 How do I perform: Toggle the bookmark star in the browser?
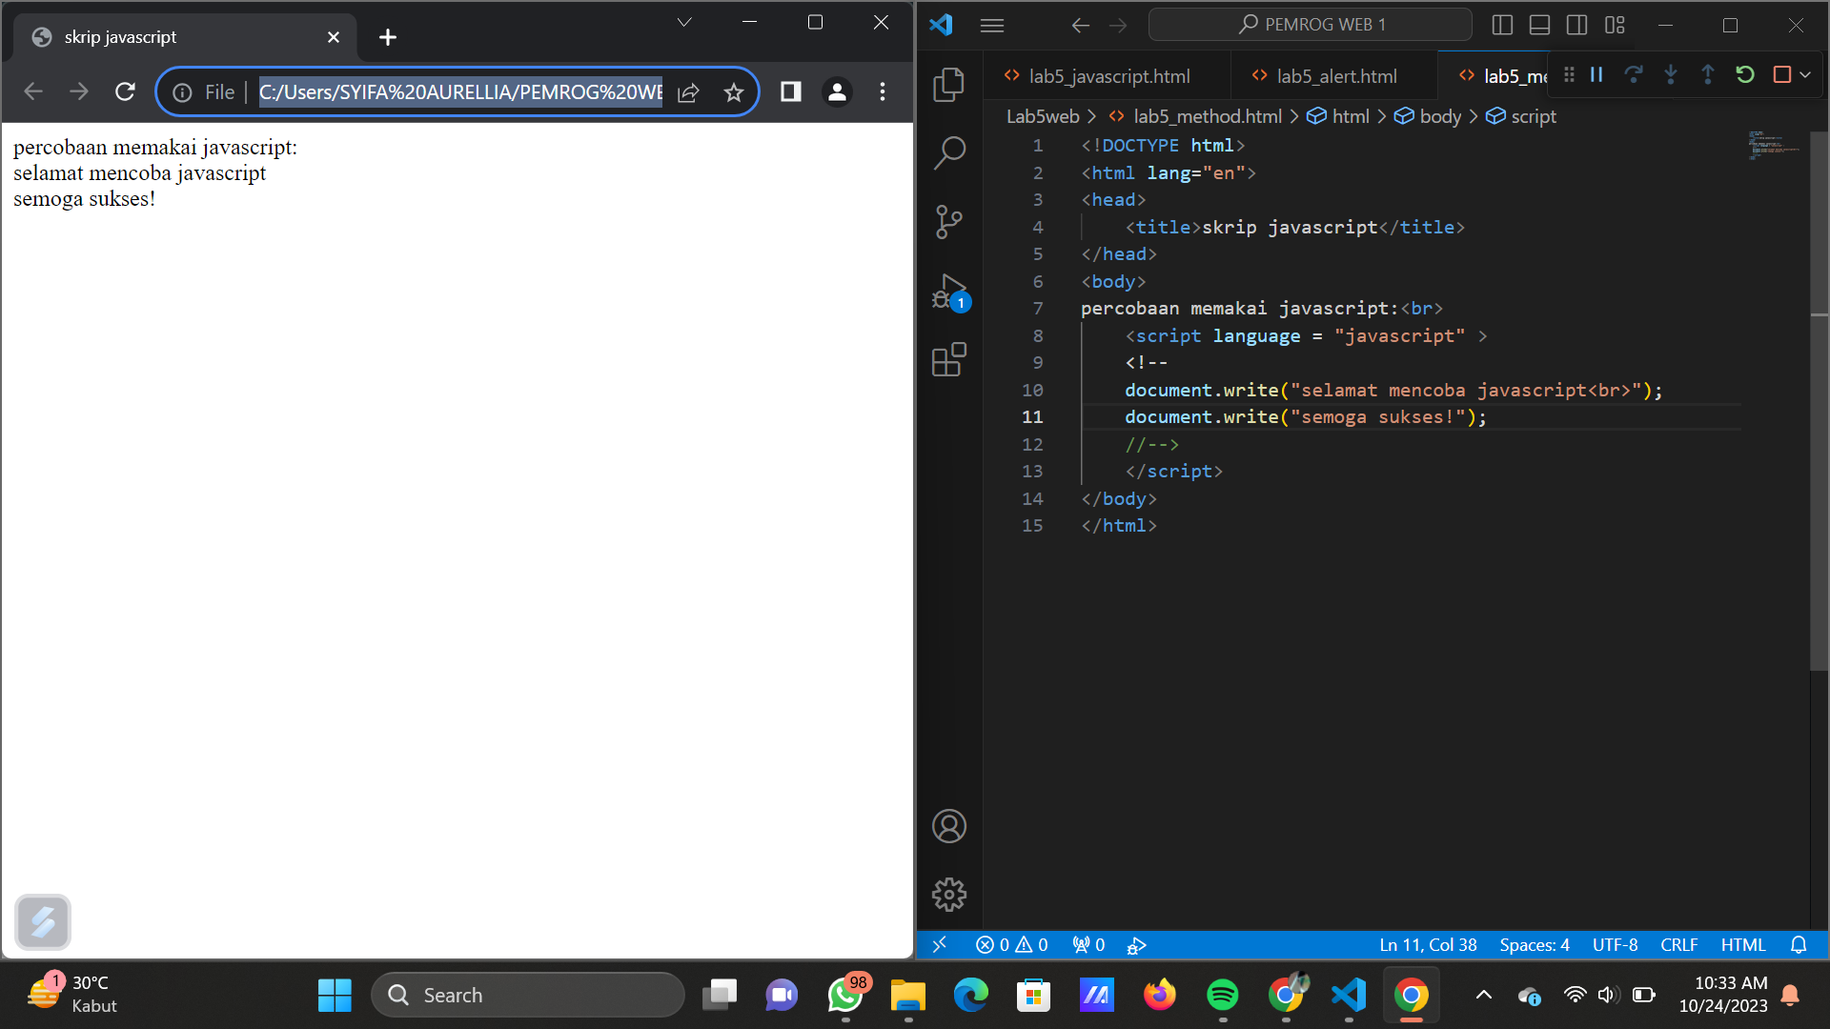pos(734,91)
